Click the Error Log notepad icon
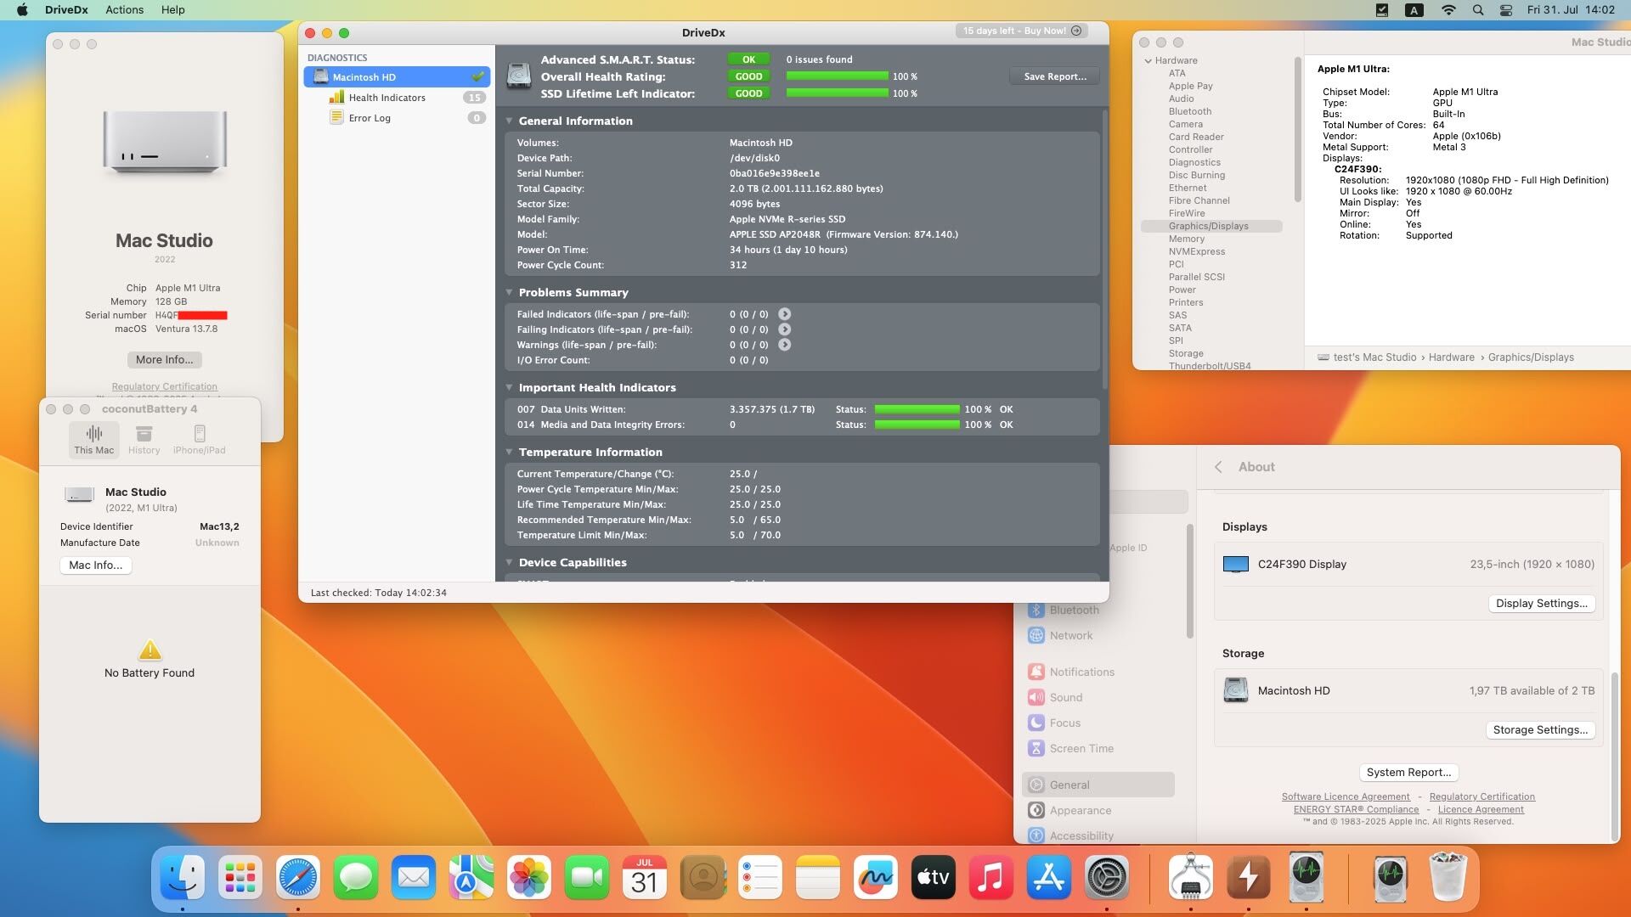This screenshot has height=917, width=1631. [336, 118]
